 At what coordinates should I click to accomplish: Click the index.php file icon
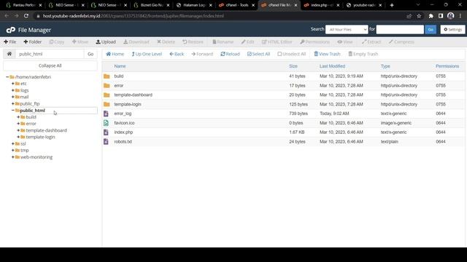click(106, 132)
